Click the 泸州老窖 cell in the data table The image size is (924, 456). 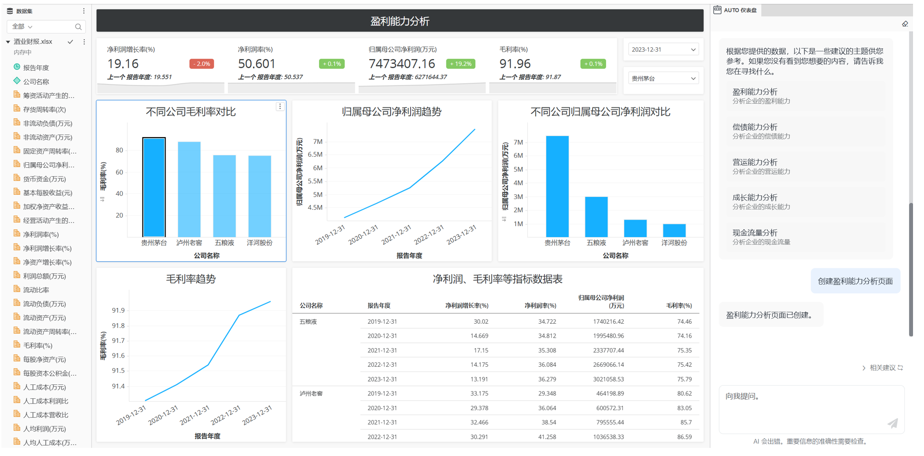311,393
